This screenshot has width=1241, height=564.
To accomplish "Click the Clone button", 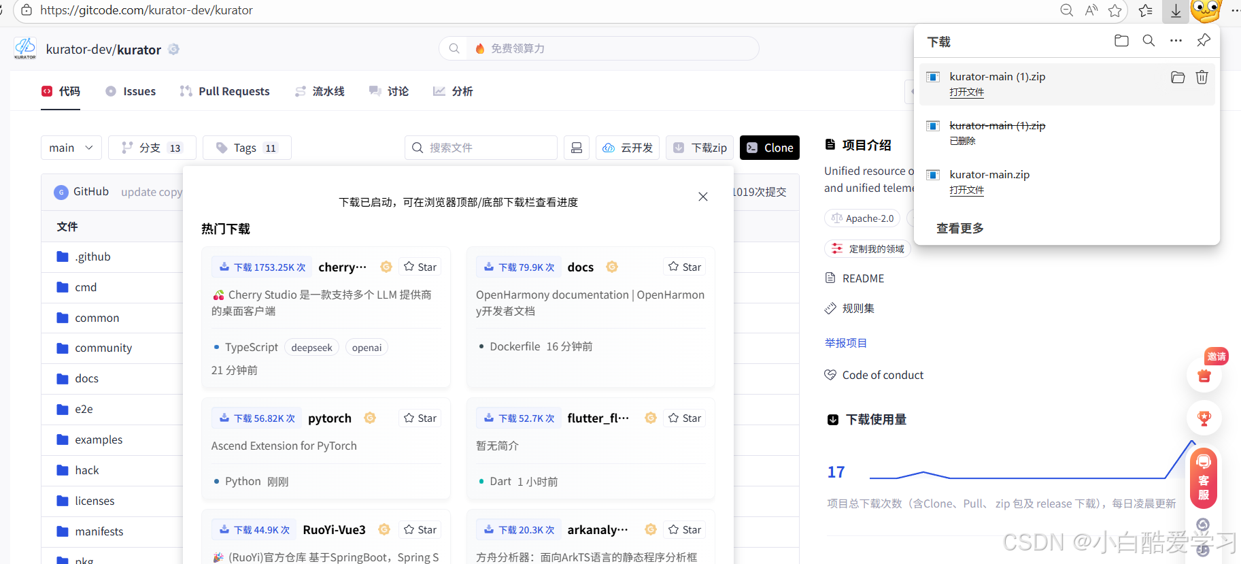I will coord(770,148).
